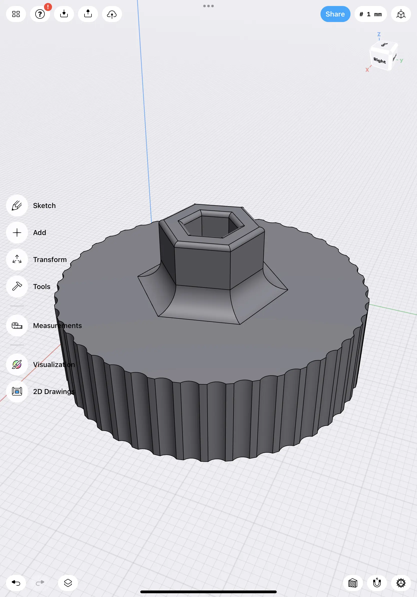The height and width of the screenshot is (597, 417).
Task: Open the Help question mark button
Action: coord(40,14)
